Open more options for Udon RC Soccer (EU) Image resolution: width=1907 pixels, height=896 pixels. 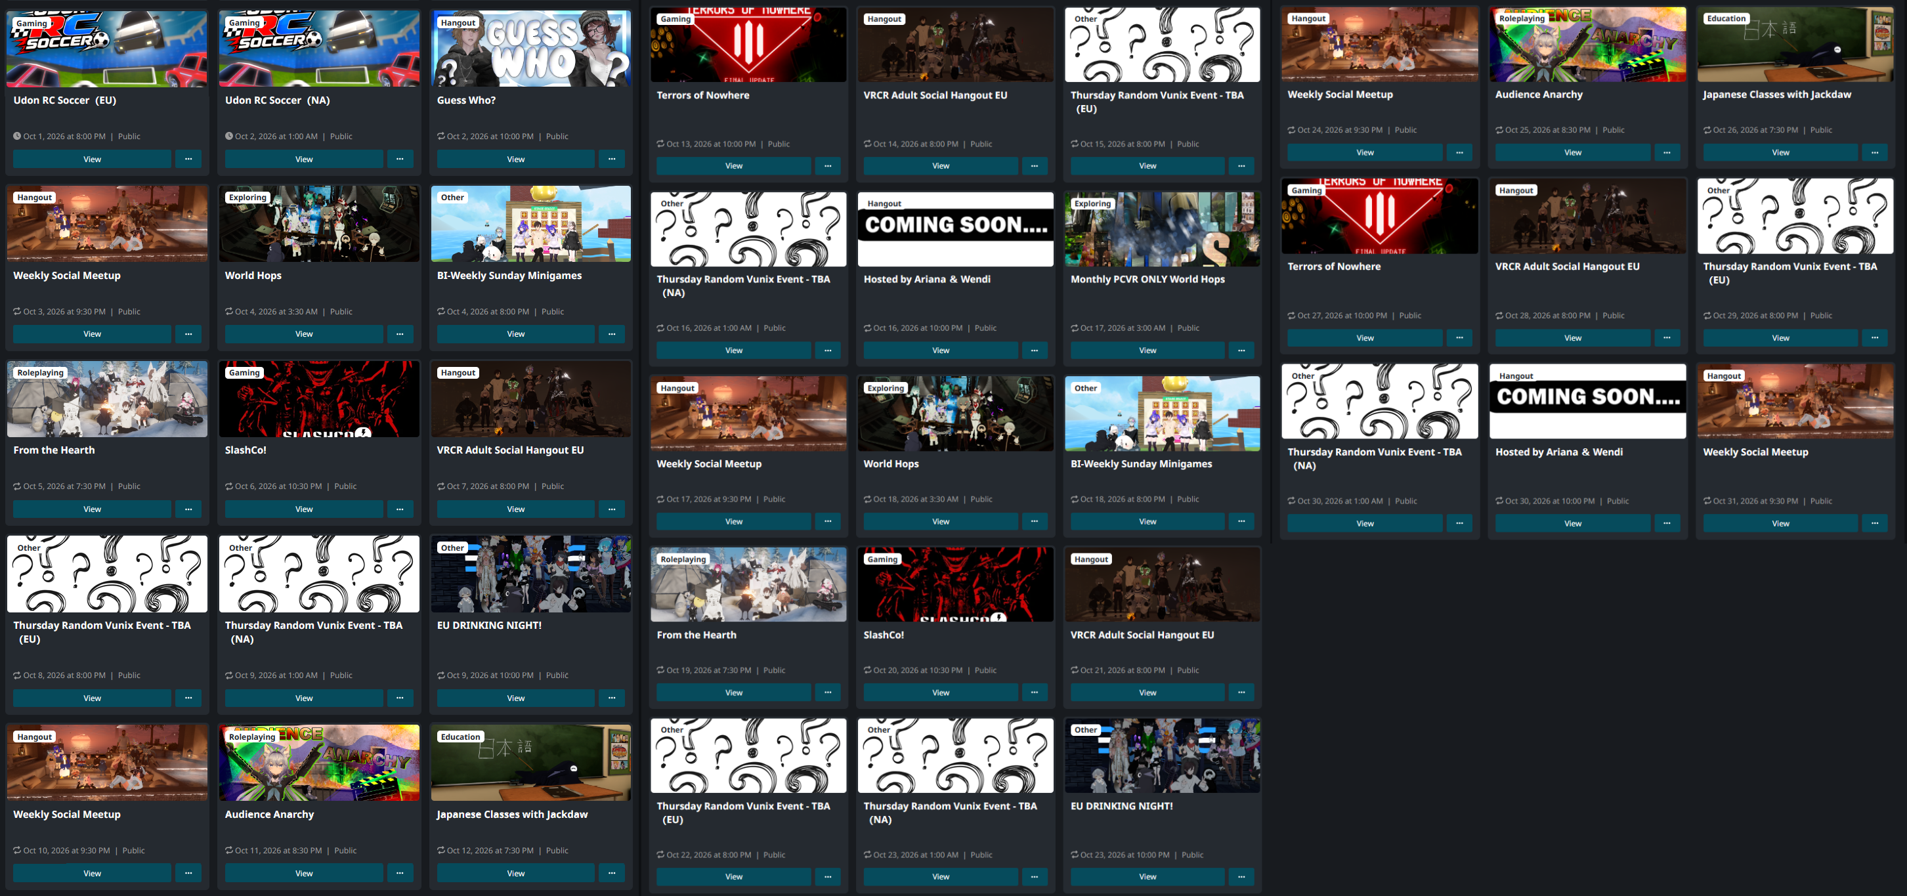click(188, 160)
